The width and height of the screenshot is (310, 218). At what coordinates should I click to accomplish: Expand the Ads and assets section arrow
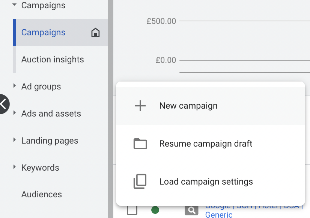point(15,113)
